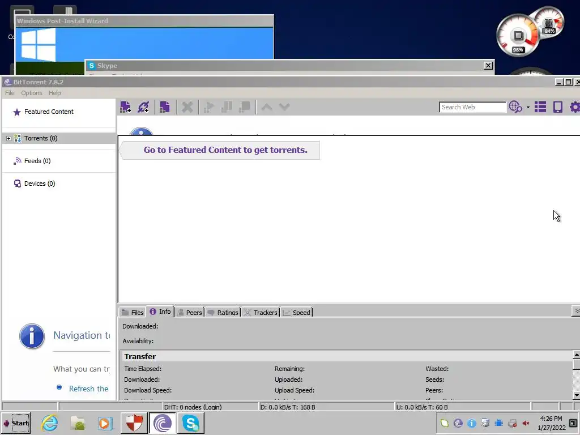This screenshot has height=435, width=580.
Task: Click the CPU meter gauge gadget
Action: coord(518,36)
